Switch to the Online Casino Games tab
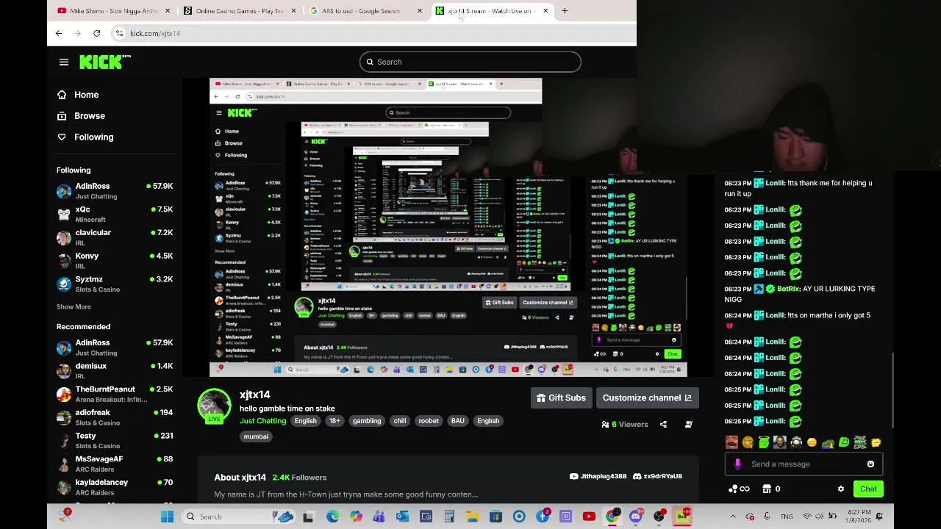This screenshot has height=529, width=941. pyautogui.click(x=240, y=11)
